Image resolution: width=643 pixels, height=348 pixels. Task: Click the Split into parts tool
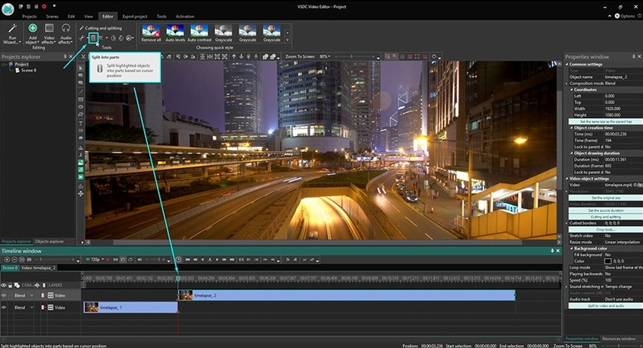tap(93, 37)
